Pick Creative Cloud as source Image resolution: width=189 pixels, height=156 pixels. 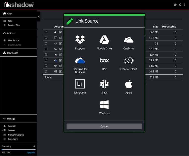[129, 64]
